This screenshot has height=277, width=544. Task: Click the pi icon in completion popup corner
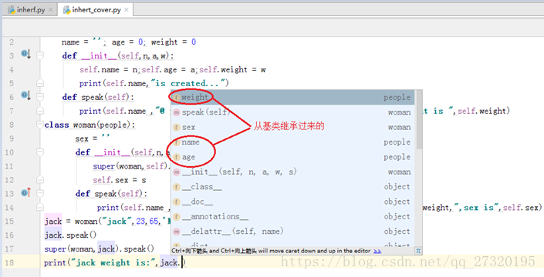point(418,251)
